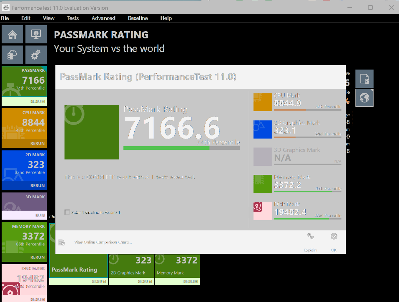
Task: Click the PassMark Rating percentile progress bar
Action: click(181, 148)
